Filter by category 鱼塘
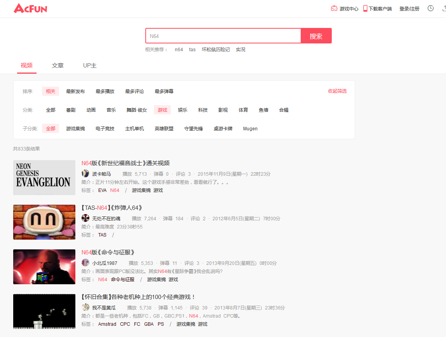Viewport: 446px width, 337px height. pos(263,110)
